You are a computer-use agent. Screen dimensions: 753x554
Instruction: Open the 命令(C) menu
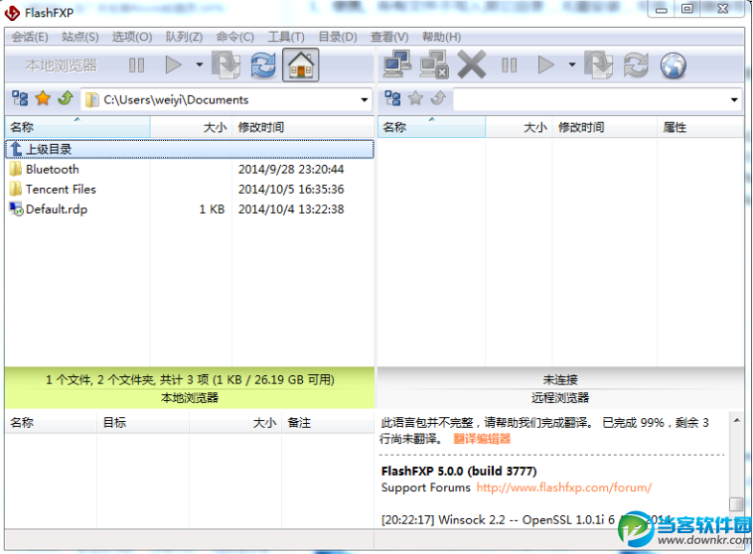(234, 37)
